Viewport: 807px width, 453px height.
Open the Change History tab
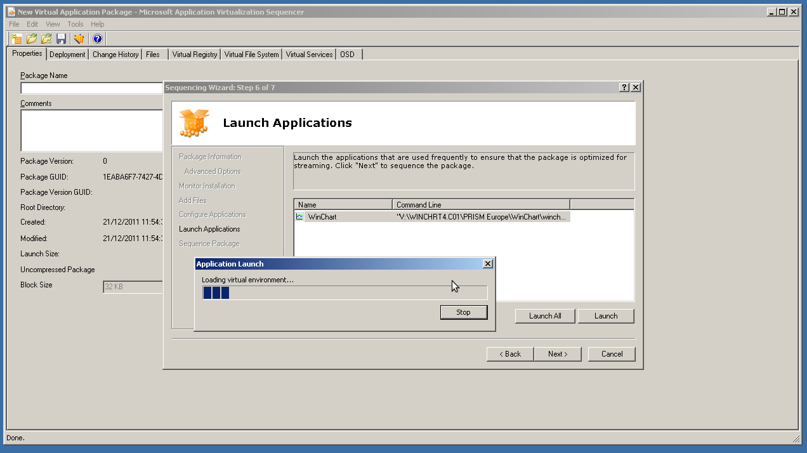(115, 55)
